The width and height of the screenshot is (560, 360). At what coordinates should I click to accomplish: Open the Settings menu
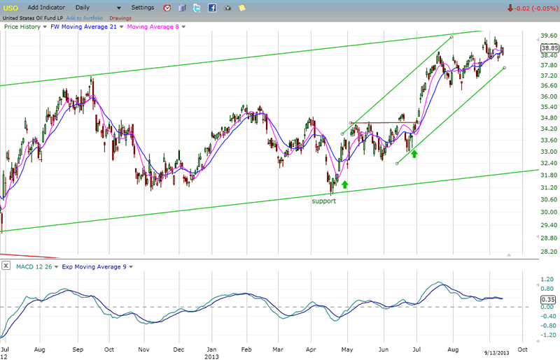(142, 7)
